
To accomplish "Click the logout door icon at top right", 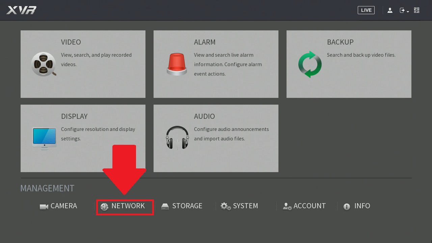I will (x=402, y=10).
